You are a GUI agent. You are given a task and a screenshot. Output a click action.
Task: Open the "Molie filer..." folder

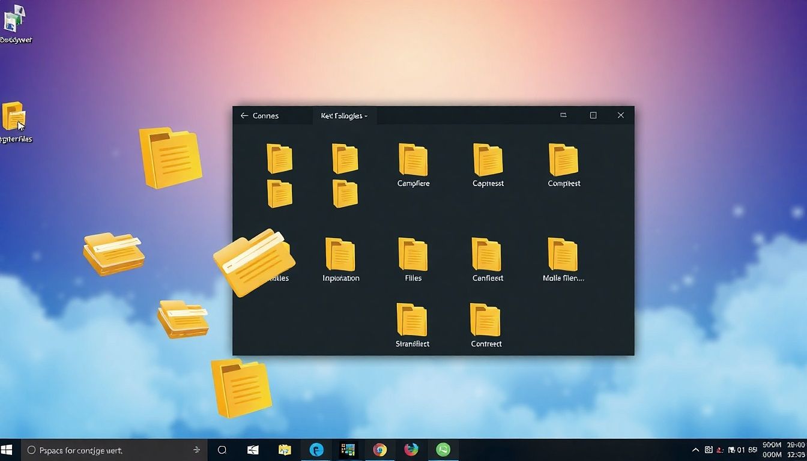[563, 255]
